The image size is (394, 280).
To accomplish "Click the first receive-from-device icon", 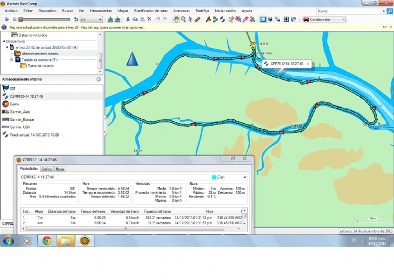I will tap(110, 19).
